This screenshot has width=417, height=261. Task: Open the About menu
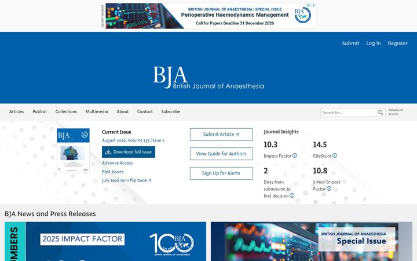123,111
